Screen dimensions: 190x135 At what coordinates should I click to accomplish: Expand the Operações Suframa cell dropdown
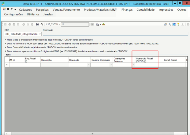pyautogui.click(x=133, y=65)
